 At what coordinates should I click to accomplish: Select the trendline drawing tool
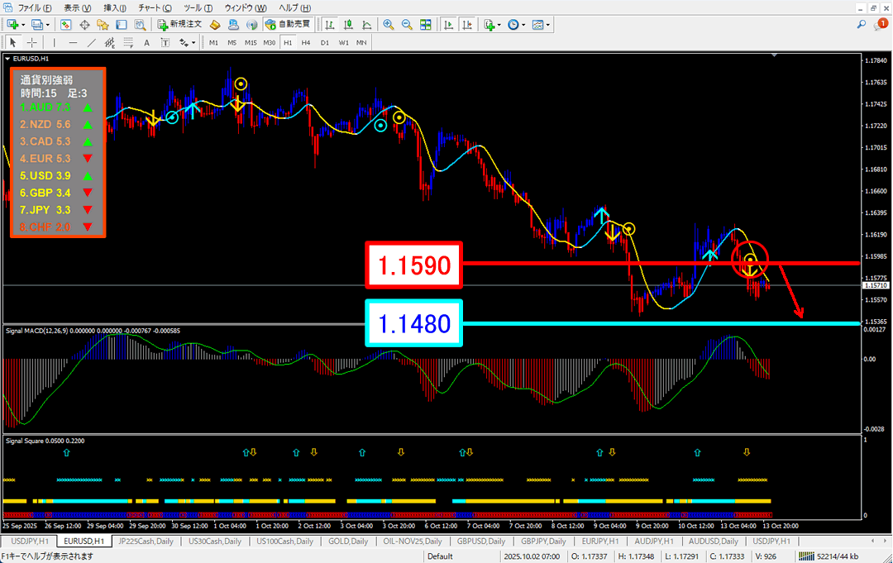click(x=91, y=42)
